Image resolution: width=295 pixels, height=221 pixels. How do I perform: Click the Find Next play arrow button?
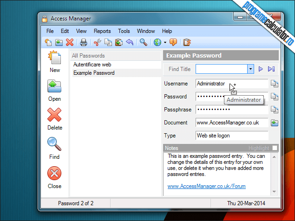[261, 69]
